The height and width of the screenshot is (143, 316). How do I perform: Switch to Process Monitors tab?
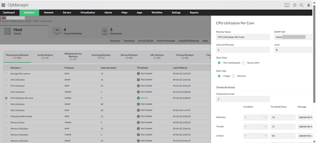click(185, 57)
